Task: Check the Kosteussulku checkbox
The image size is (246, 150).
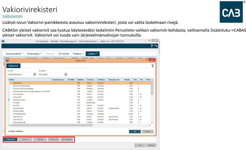Action: 9,108
